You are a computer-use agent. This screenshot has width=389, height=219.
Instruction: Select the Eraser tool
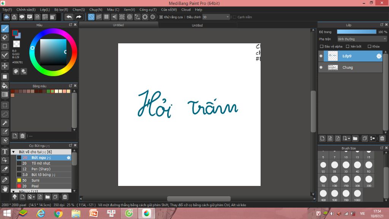(5, 38)
